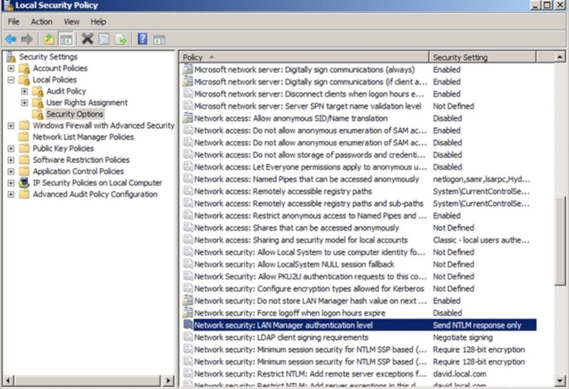
Task: Select Software Restriction Policies tree label
Action: (x=81, y=160)
